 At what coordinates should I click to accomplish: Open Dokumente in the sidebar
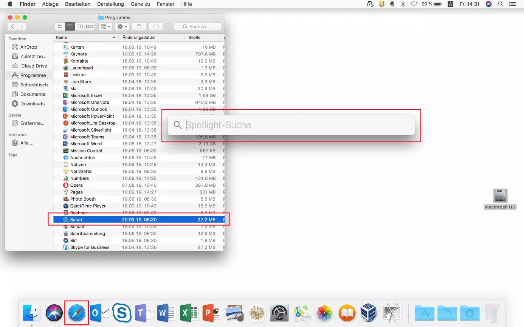click(x=29, y=94)
